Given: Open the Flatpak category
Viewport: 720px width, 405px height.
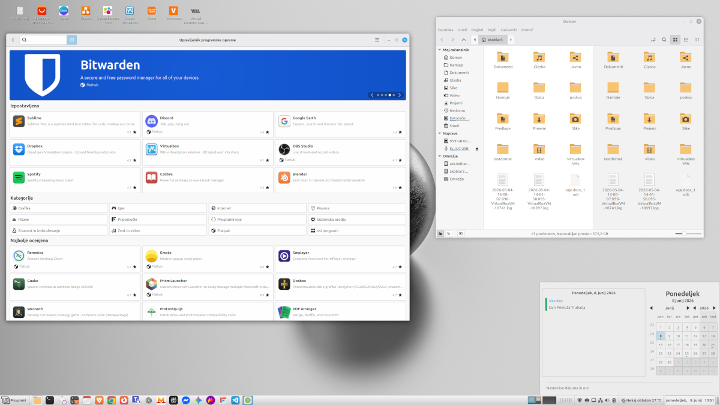Looking at the screenshot, I should pyautogui.click(x=257, y=230).
